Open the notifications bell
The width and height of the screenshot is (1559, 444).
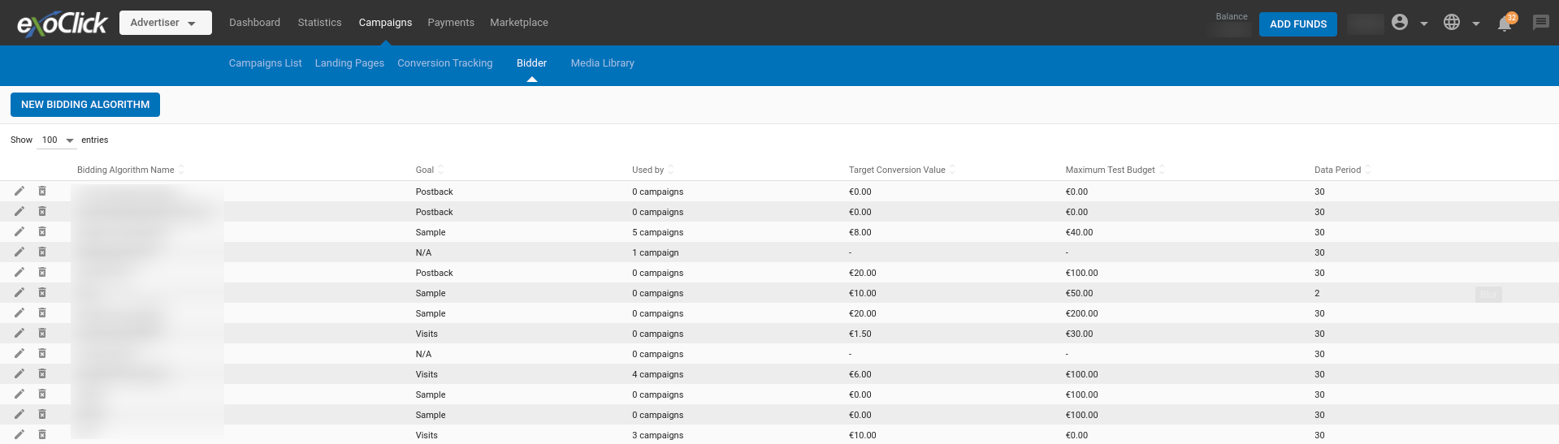click(x=1504, y=24)
